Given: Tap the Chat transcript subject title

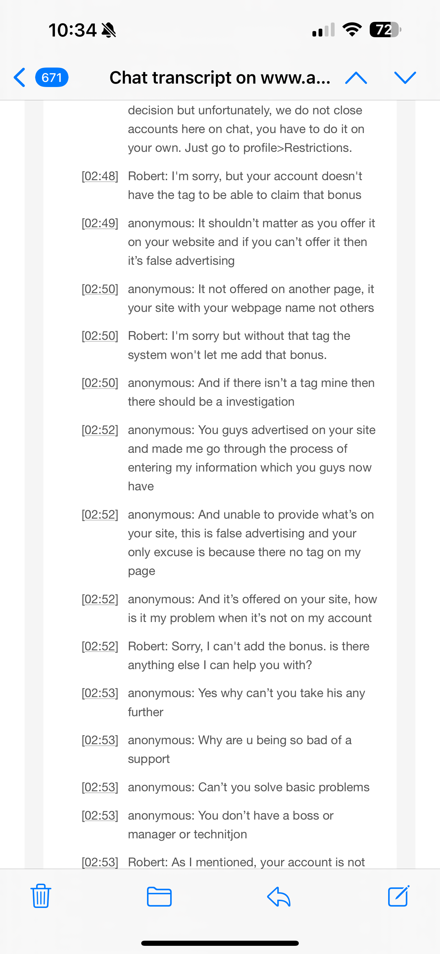Looking at the screenshot, I should tap(220, 77).
